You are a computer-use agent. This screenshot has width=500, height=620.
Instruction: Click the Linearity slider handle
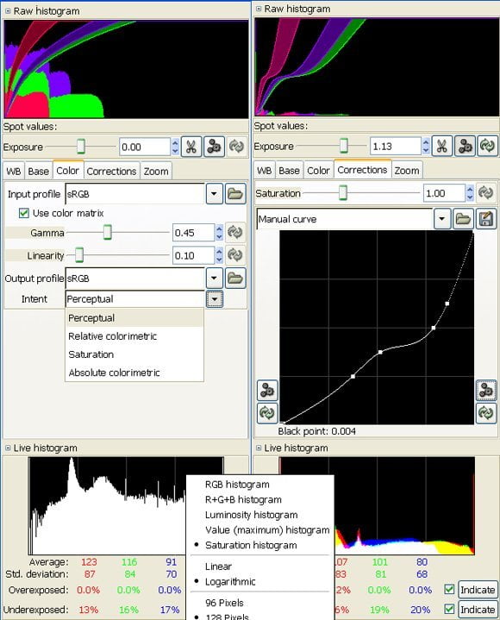coord(79,255)
